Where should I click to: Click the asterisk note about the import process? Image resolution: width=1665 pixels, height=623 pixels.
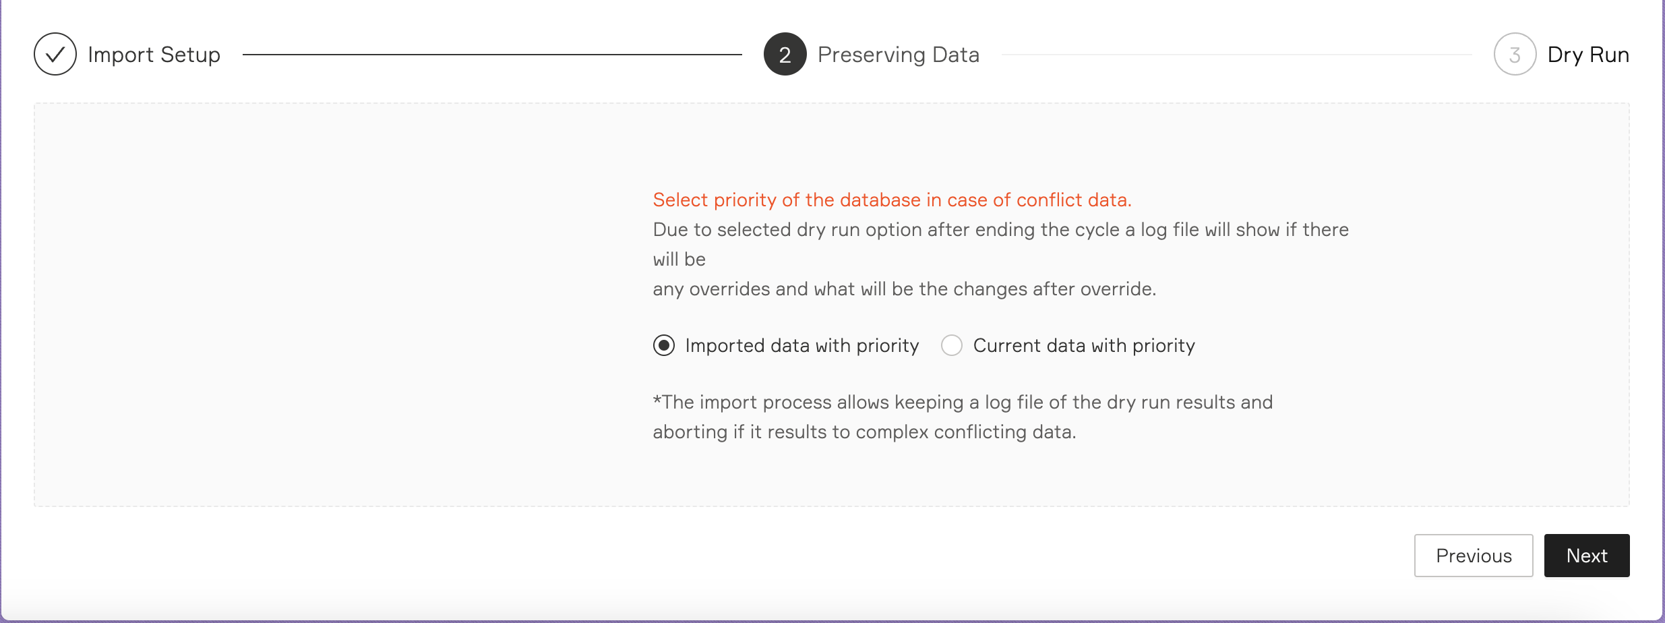coord(963,417)
